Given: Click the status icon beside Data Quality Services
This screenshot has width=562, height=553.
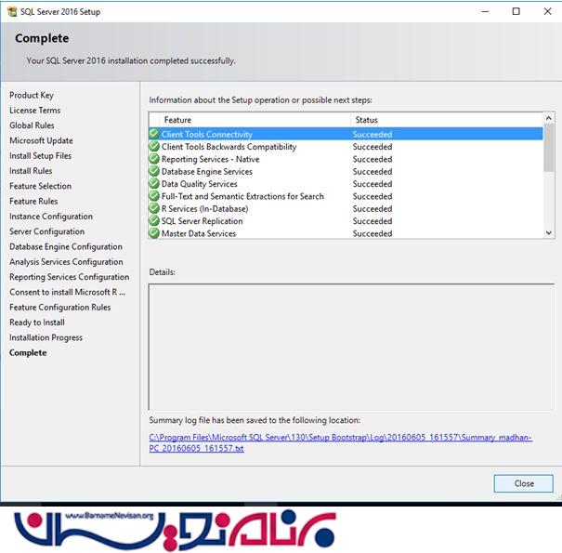Looking at the screenshot, I should pyautogui.click(x=154, y=184).
